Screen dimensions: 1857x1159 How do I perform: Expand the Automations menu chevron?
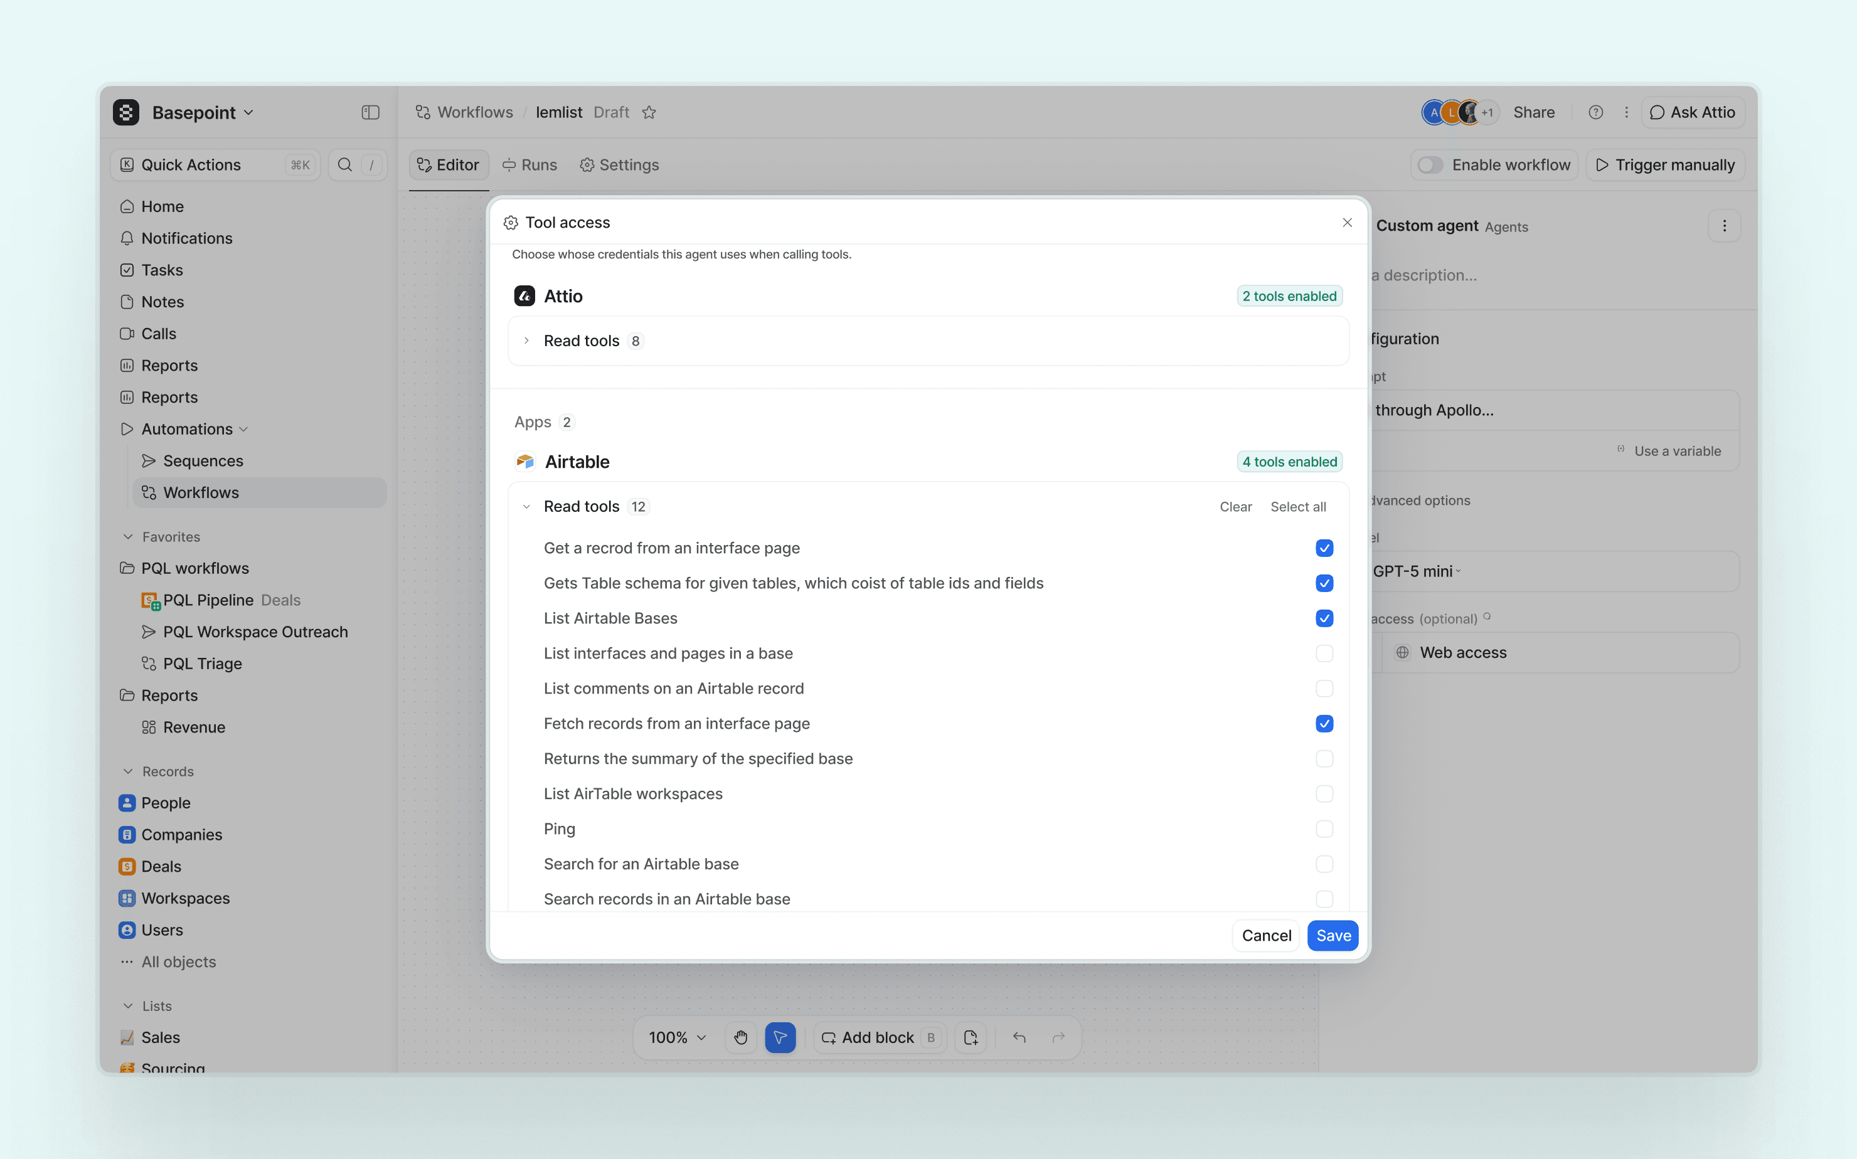(244, 429)
